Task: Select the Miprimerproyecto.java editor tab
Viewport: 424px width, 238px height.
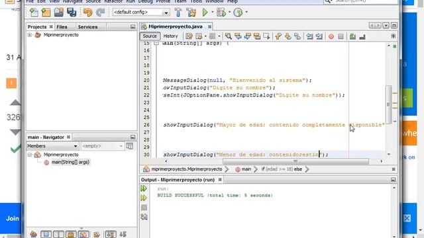Action: click(x=176, y=26)
